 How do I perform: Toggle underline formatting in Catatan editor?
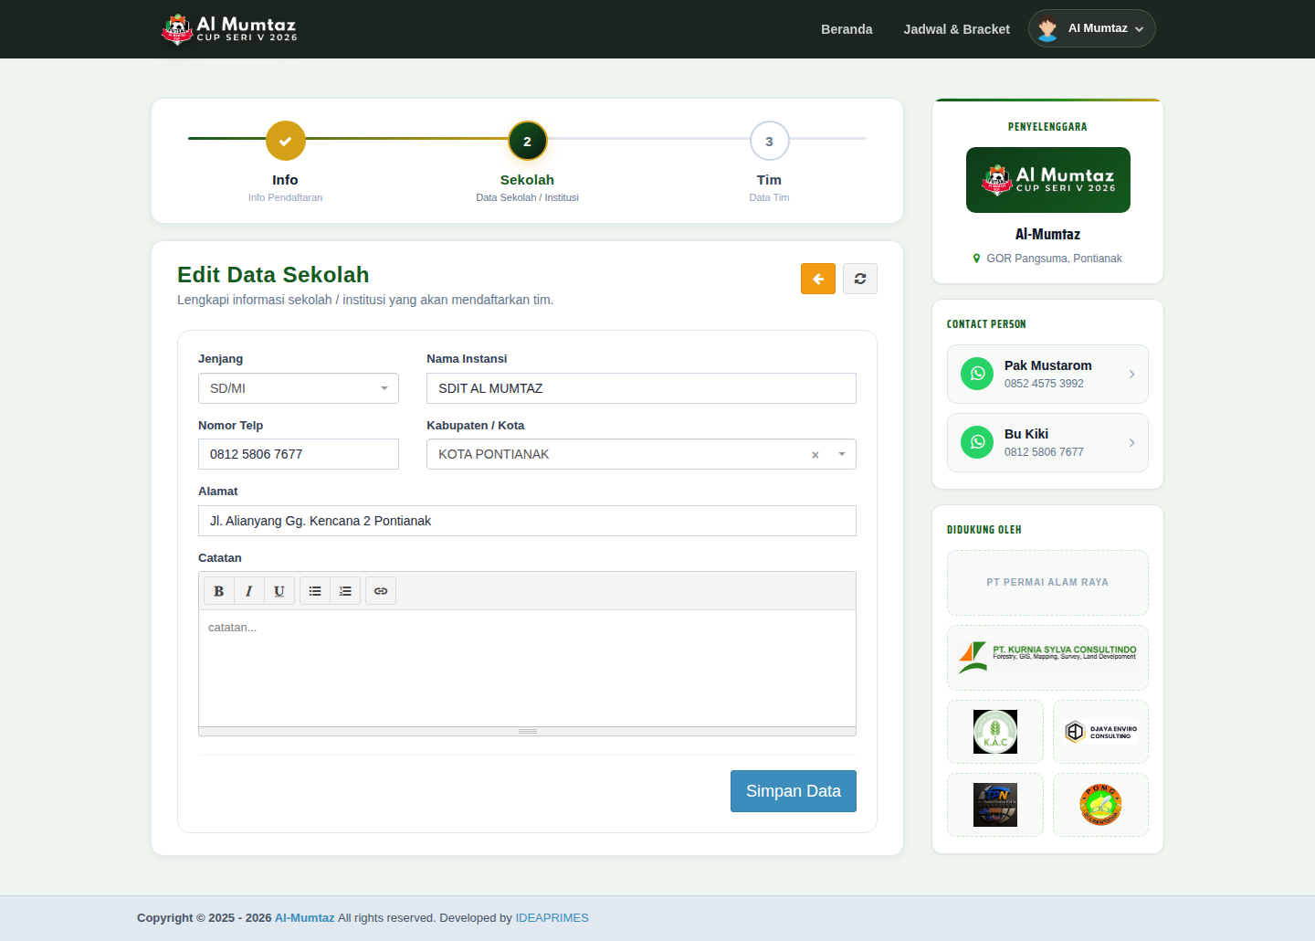click(x=279, y=591)
